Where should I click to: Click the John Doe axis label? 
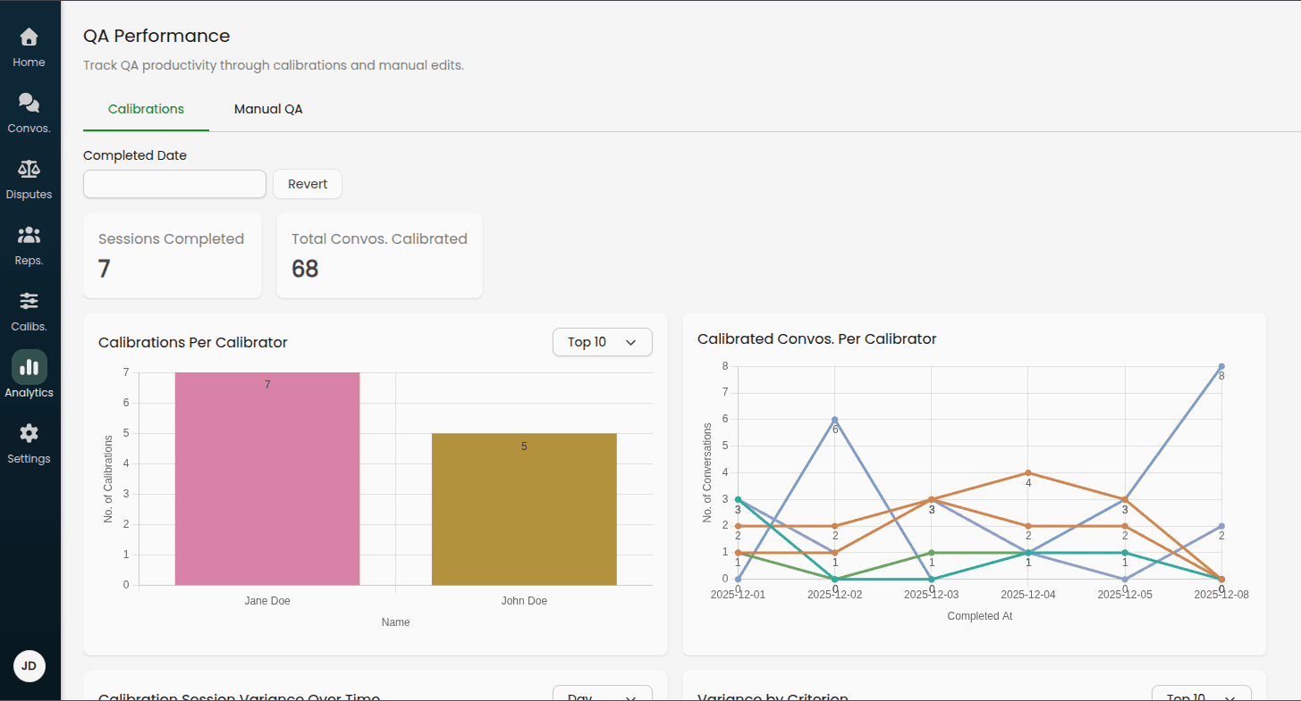pos(524,601)
